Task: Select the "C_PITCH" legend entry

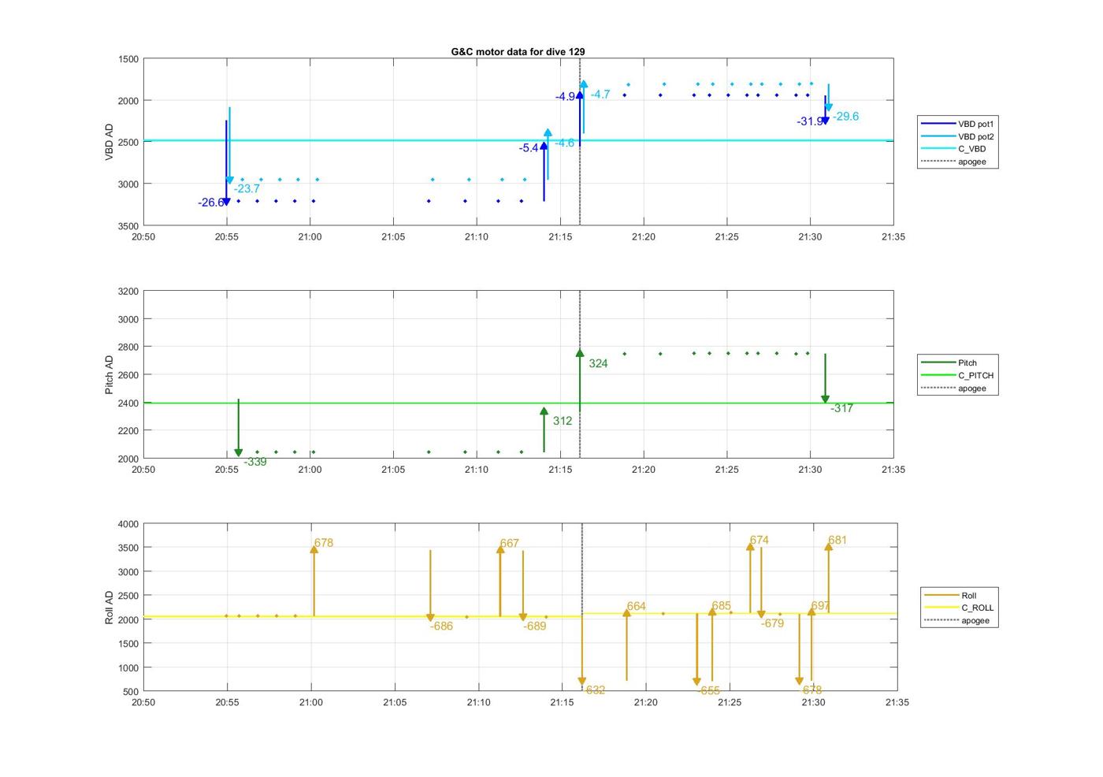Action: point(957,375)
